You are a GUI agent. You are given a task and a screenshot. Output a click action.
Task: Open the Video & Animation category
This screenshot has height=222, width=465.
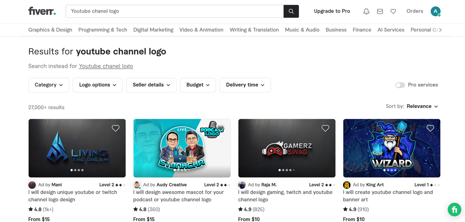click(201, 30)
